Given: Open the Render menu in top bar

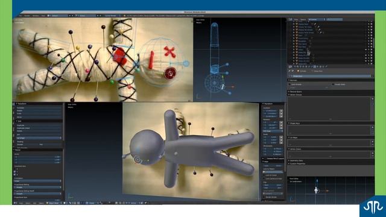Looking at the screenshot, I should coord(27,16).
